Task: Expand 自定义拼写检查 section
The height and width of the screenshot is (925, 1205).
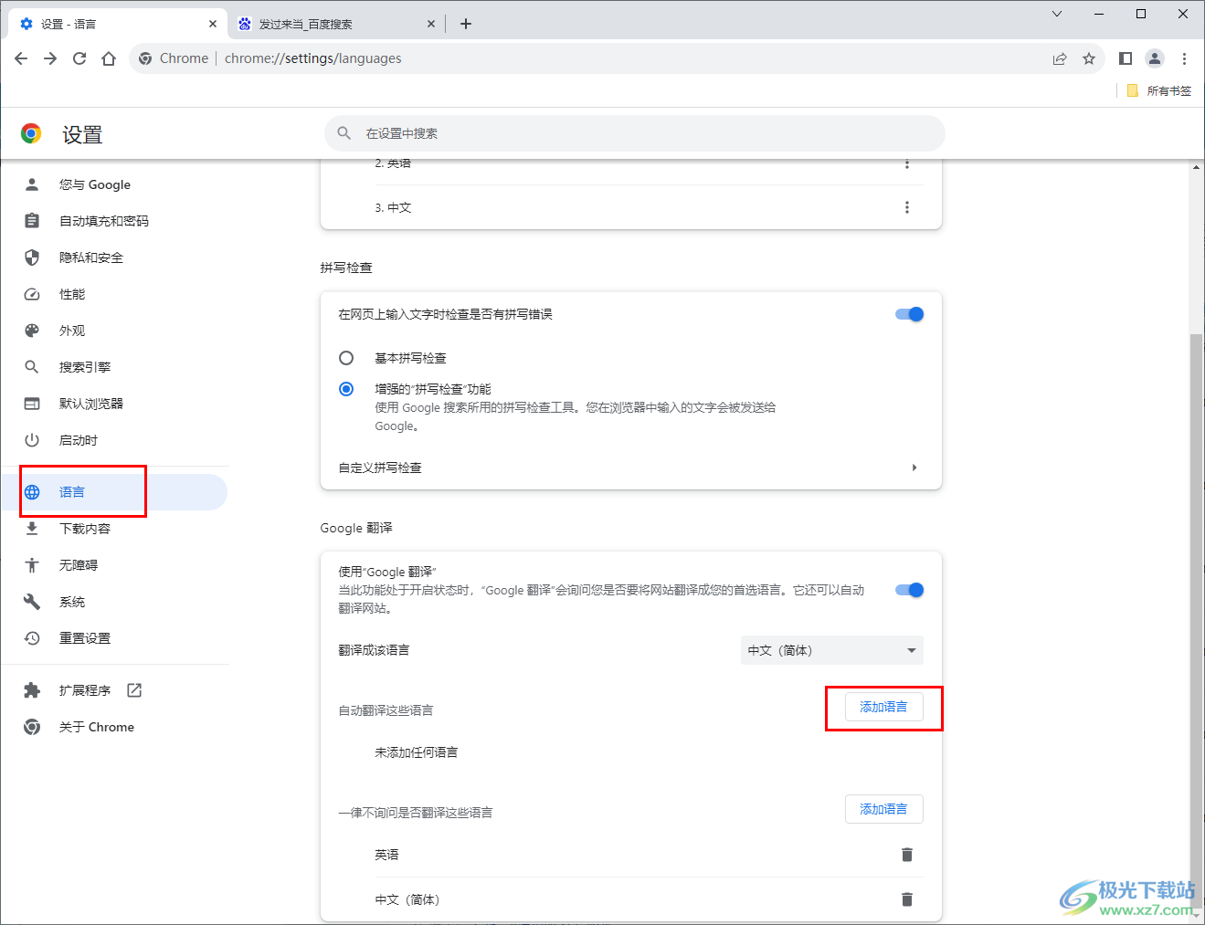Action: pyautogui.click(x=630, y=468)
